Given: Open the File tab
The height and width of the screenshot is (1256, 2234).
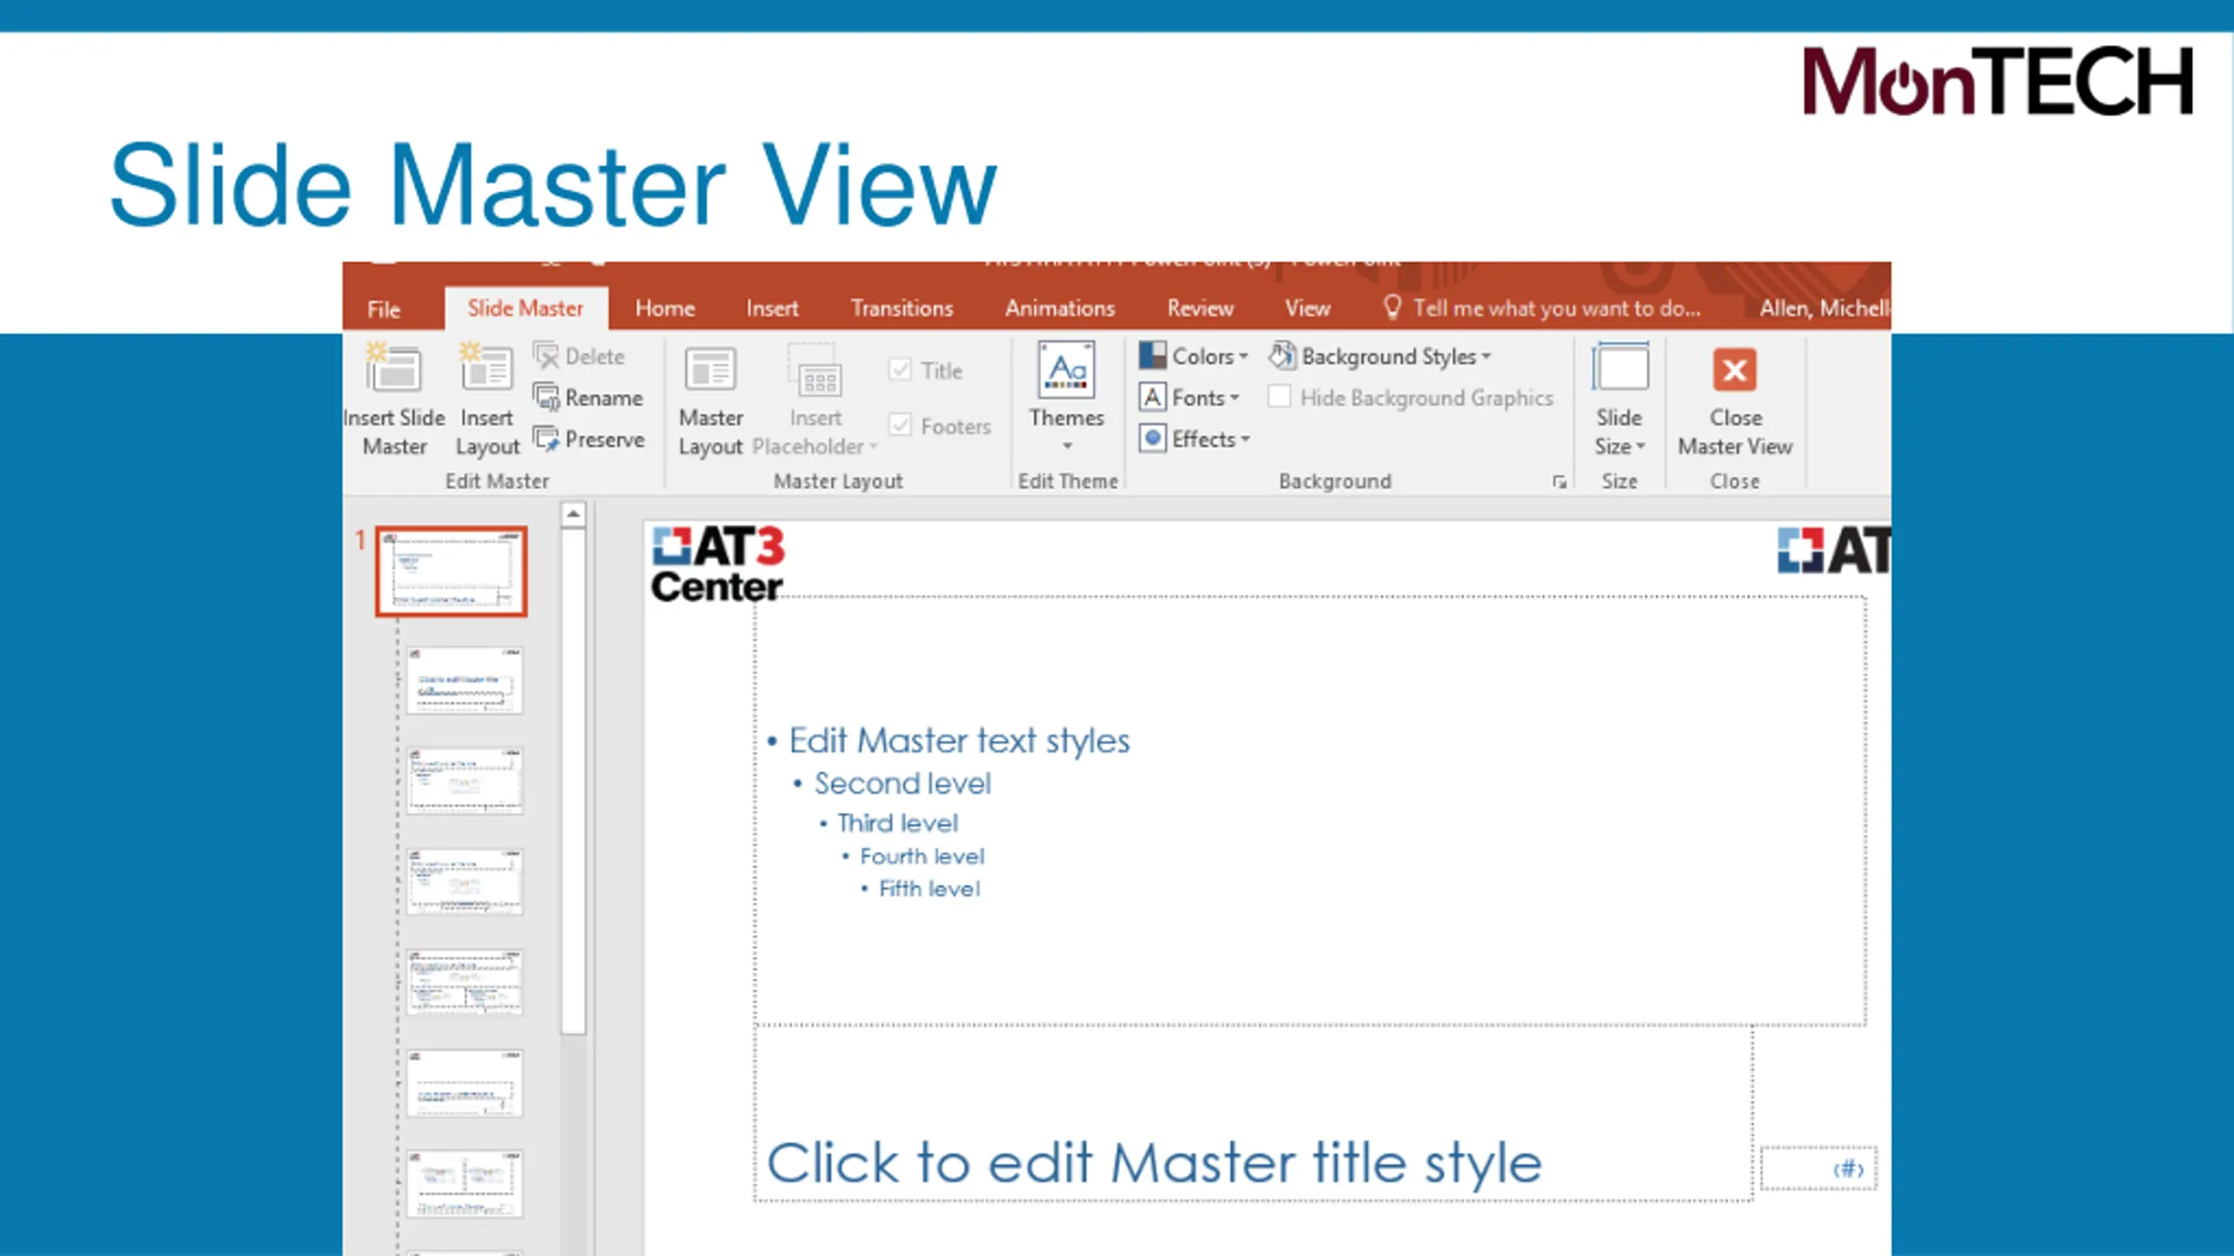Looking at the screenshot, I should (x=384, y=309).
